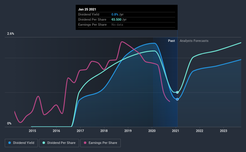
Task: Select the 2020 x-axis label
Action: point(152,131)
